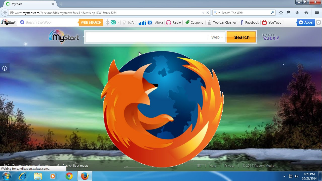
Task: Open the Downloads arrow icon
Action: [297, 13]
